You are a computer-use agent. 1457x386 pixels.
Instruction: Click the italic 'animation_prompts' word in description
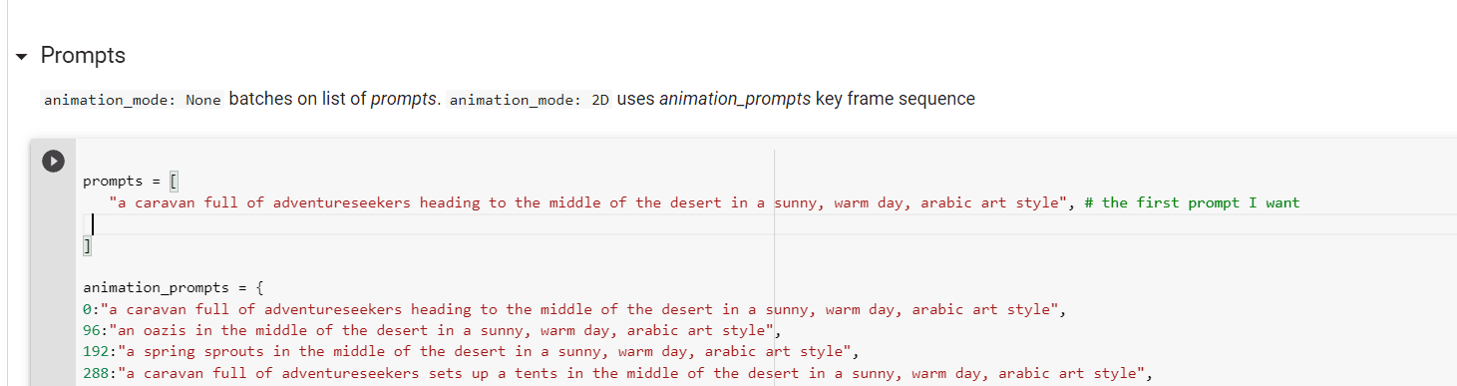(735, 100)
